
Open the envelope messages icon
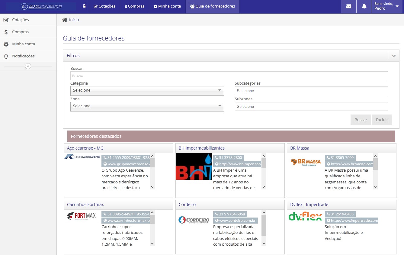point(349,6)
